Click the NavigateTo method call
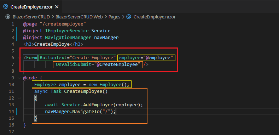 coord(86,112)
